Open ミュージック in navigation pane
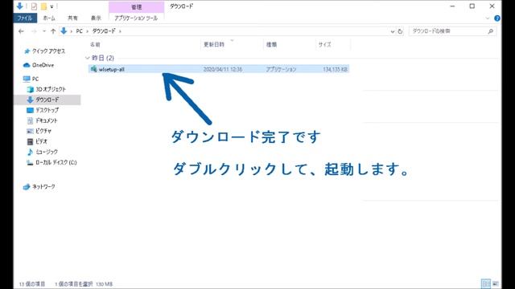 click(43, 152)
